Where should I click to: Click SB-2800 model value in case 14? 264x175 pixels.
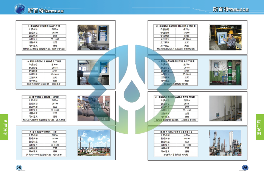[187, 74]
